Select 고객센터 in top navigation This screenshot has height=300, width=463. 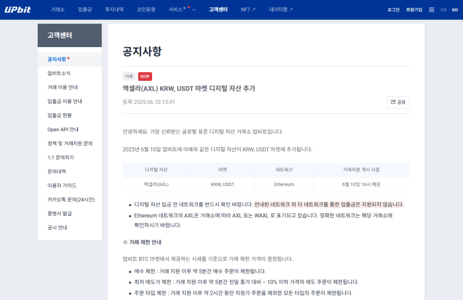218,9
